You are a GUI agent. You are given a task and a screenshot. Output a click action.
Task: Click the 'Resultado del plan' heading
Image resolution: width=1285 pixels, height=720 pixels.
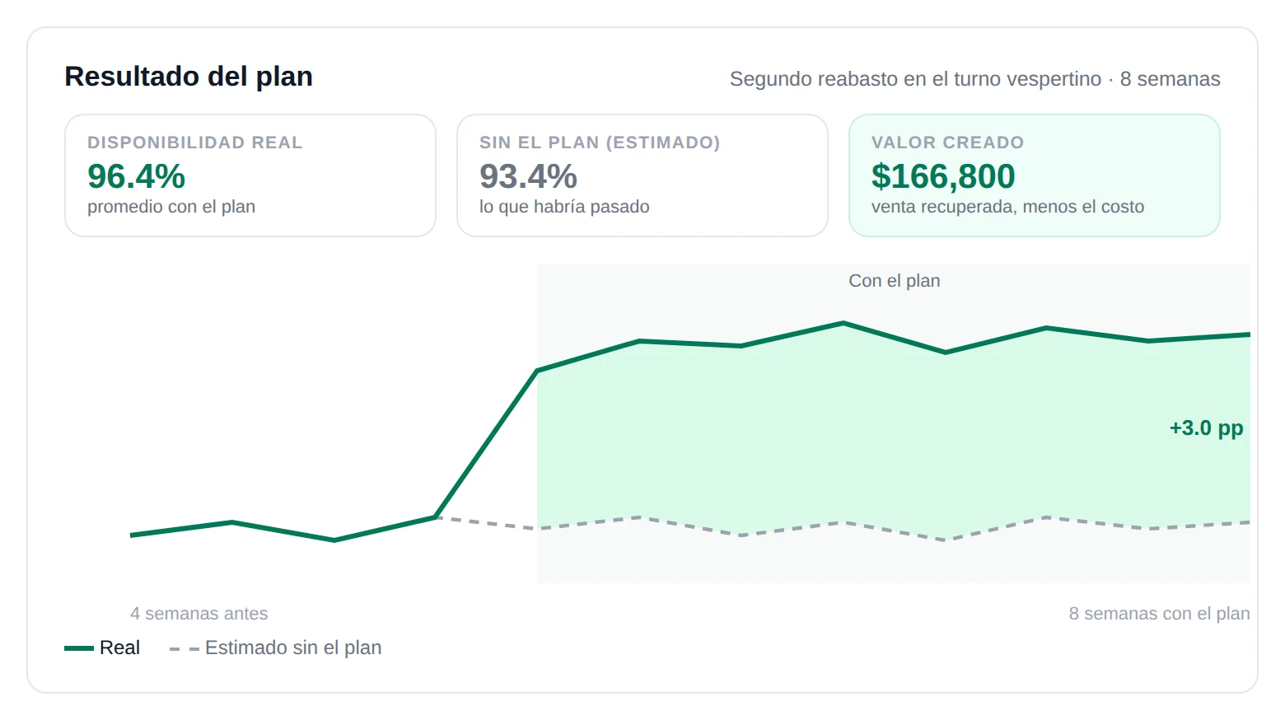[189, 77]
